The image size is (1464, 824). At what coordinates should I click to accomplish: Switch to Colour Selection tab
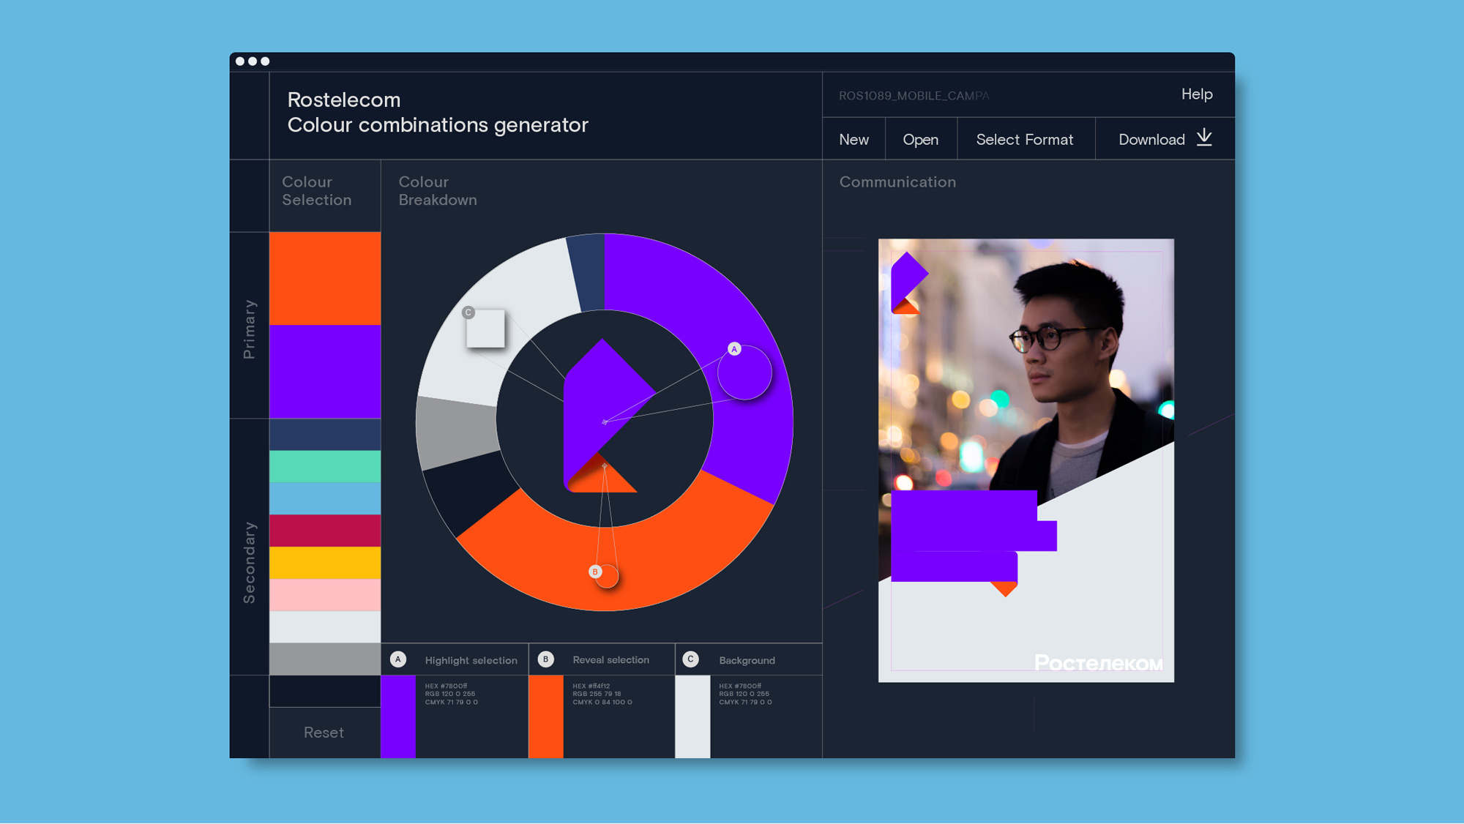pos(317,191)
